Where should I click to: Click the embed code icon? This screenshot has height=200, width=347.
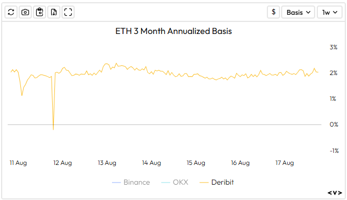click(334, 193)
